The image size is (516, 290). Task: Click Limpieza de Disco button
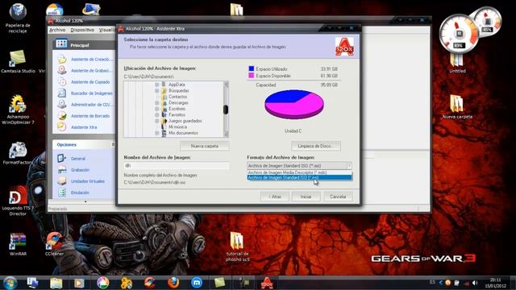click(316, 146)
